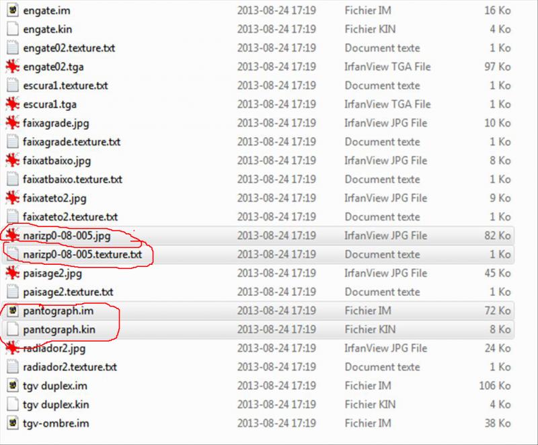Select file name engate.kin
The image size is (538, 445).
48,30
